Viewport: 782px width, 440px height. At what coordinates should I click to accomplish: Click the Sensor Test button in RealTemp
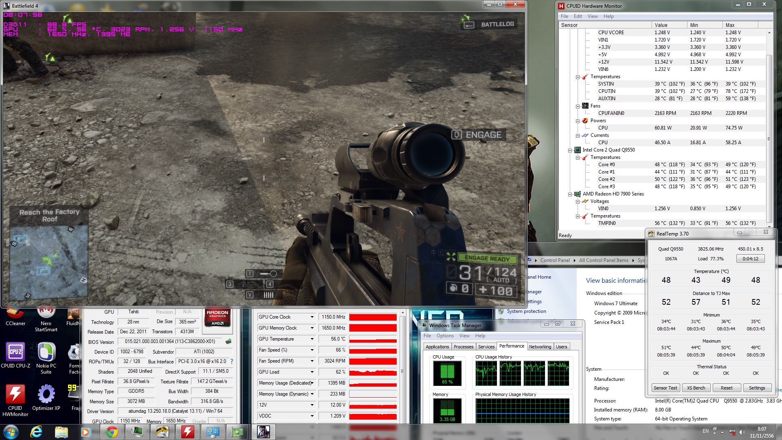click(665, 388)
